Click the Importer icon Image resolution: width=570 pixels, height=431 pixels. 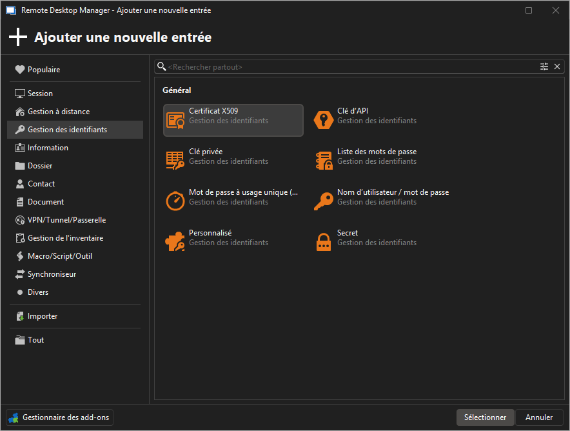pos(19,316)
